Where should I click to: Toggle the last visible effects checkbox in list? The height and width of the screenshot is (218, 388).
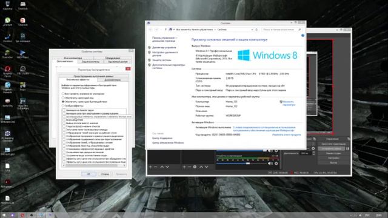point(64,162)
